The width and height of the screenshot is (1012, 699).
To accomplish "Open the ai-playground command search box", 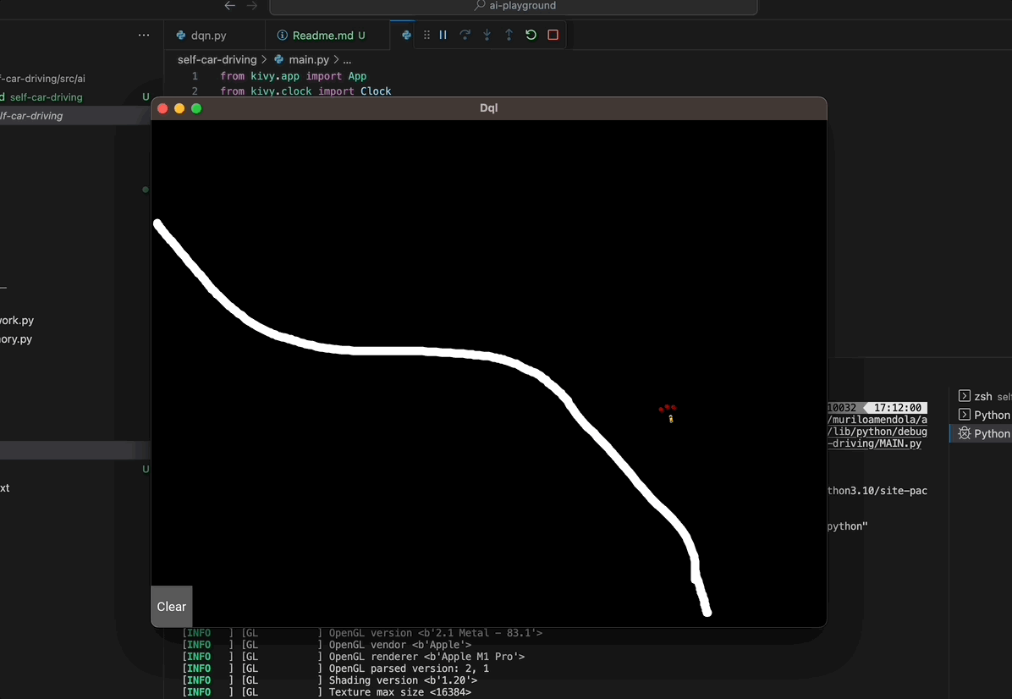I will click(x=514, y=7).
